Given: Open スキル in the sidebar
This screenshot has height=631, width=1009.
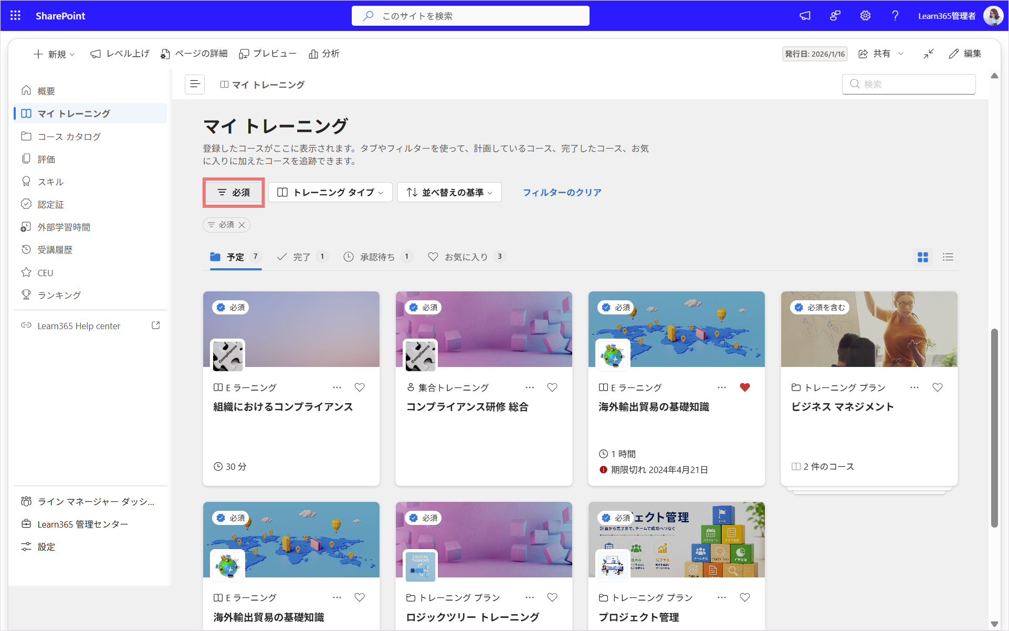Looking at the screenshot, I should [90, 182].
